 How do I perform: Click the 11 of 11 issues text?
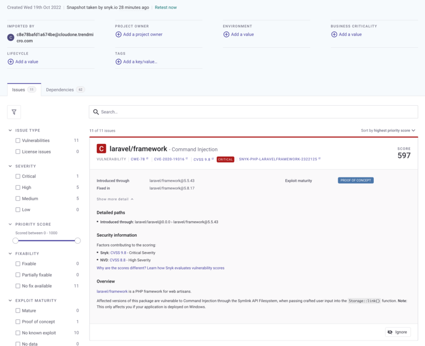coord(102,131)
